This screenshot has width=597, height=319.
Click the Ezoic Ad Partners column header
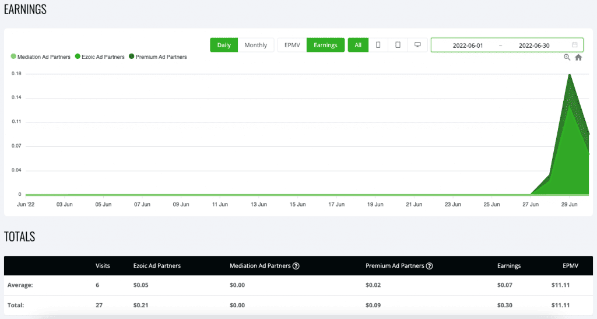(157, 266)
